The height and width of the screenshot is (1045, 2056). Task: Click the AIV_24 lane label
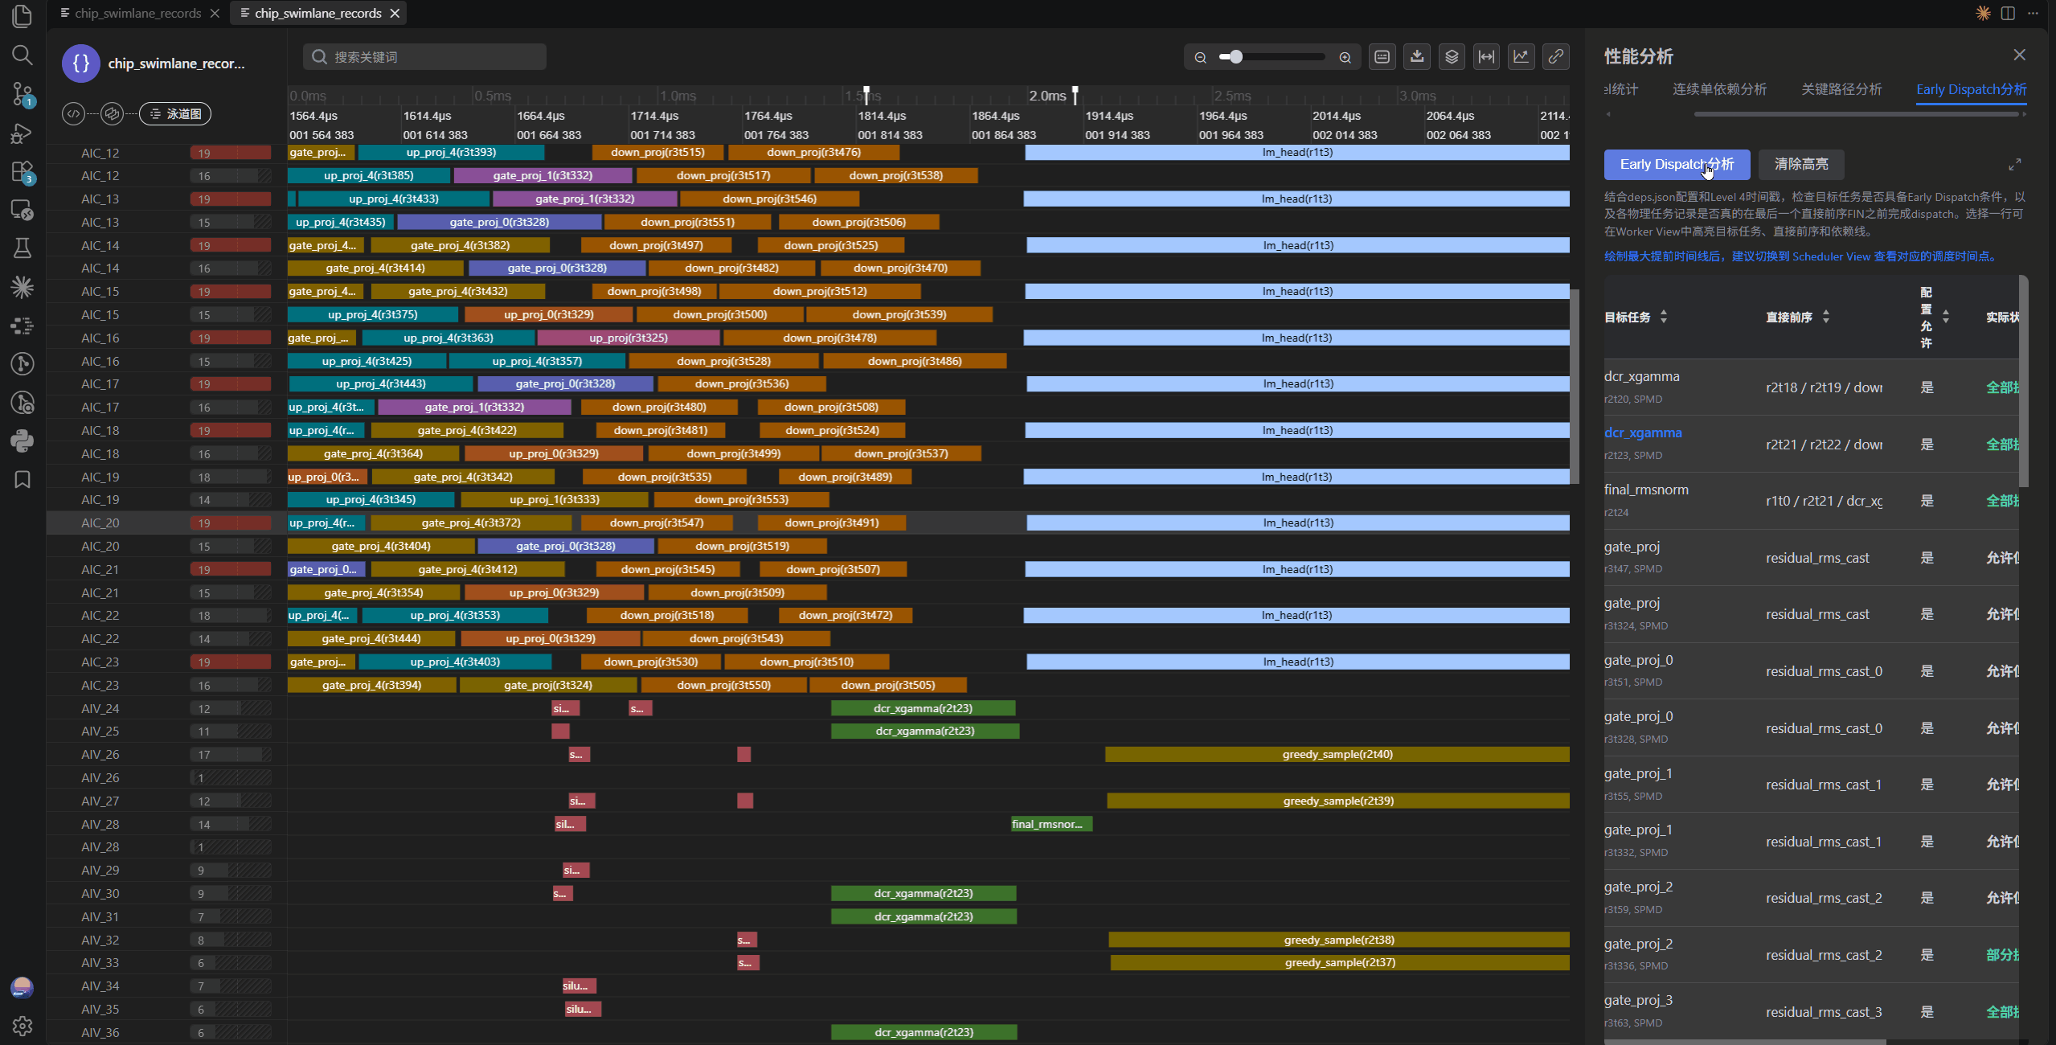tap(100, 709)
